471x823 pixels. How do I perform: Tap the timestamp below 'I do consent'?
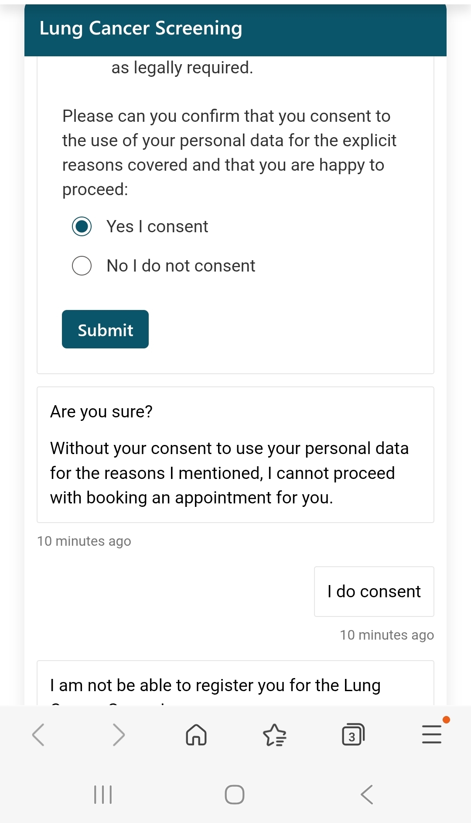387,635
